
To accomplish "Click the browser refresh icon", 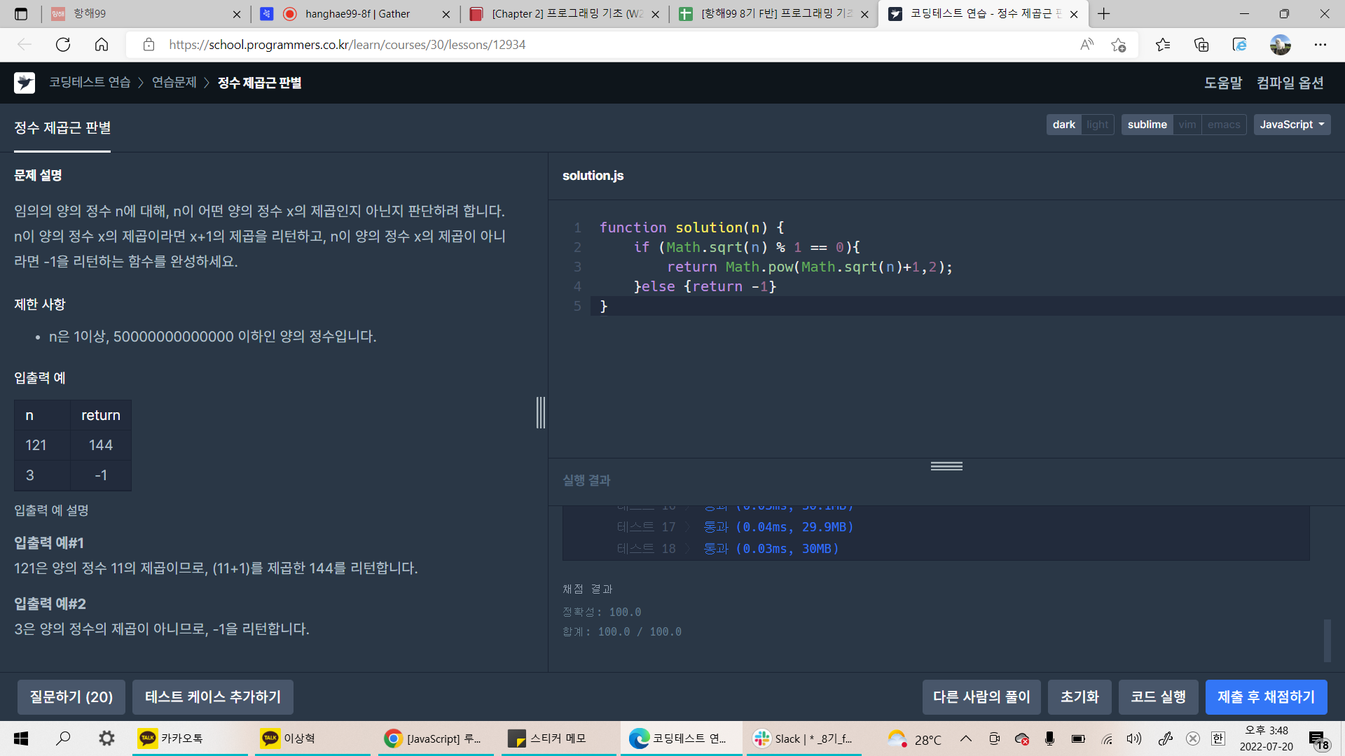I will click(x=63, y=45).
